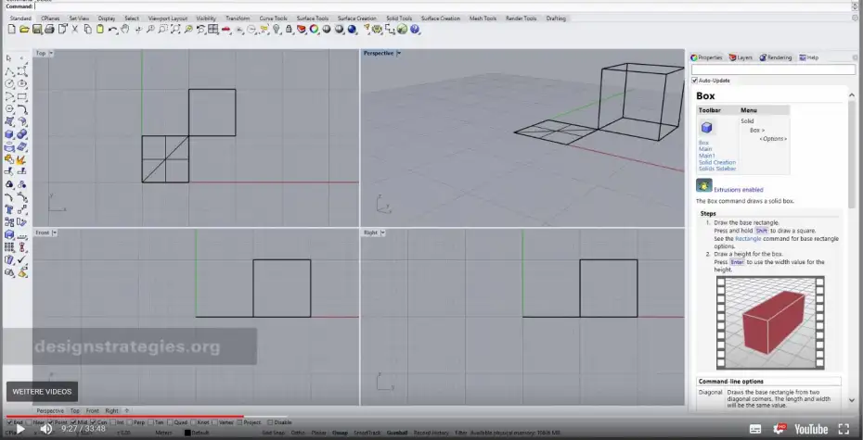
Task: Click the color wheel Object Properties icon
Action: click(314, 29)
